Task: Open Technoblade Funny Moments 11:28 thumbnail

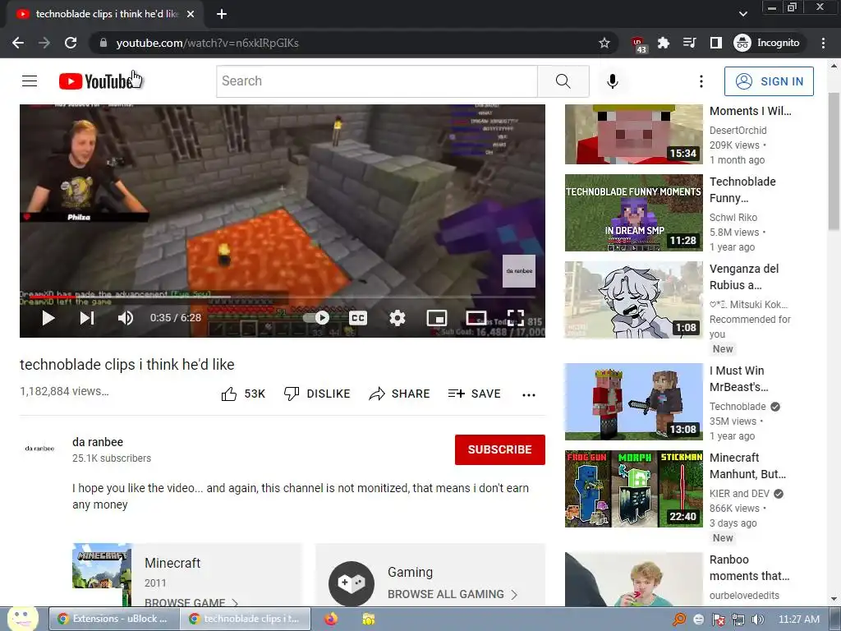Action: click(x=633, y=213)
